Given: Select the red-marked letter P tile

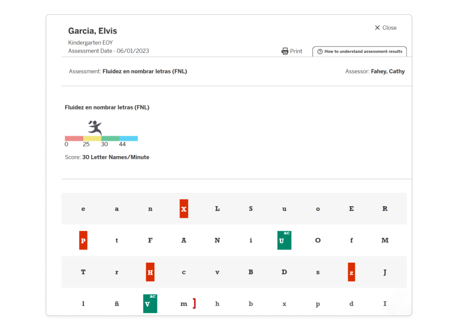Looking at the screenshot, I should coord(83,241).
